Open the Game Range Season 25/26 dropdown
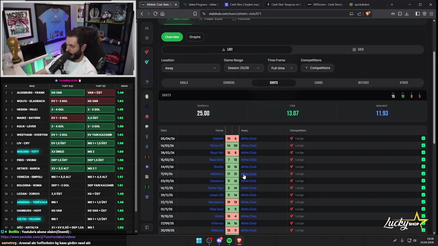The image size is (438, 246). point(243,68)
